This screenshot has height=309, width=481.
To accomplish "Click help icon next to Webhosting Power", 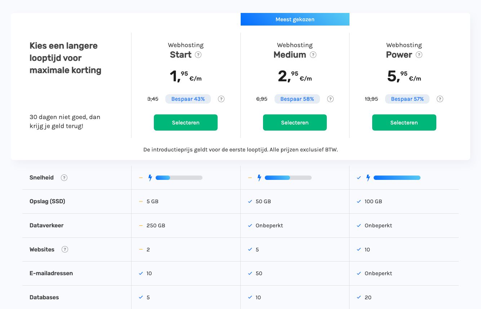I will pyautogui.click(x=419, y=55).
